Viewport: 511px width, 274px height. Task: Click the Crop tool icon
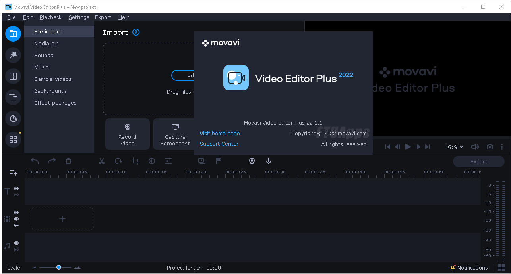135,161
